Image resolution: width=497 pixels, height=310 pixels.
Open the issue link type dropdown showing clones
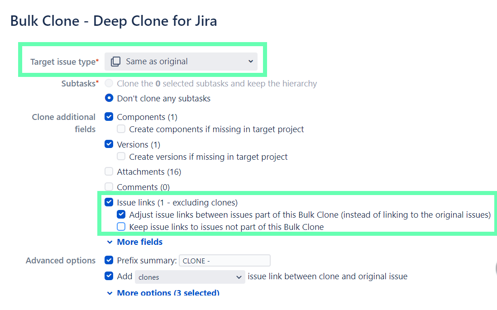(x=190, y=276)
